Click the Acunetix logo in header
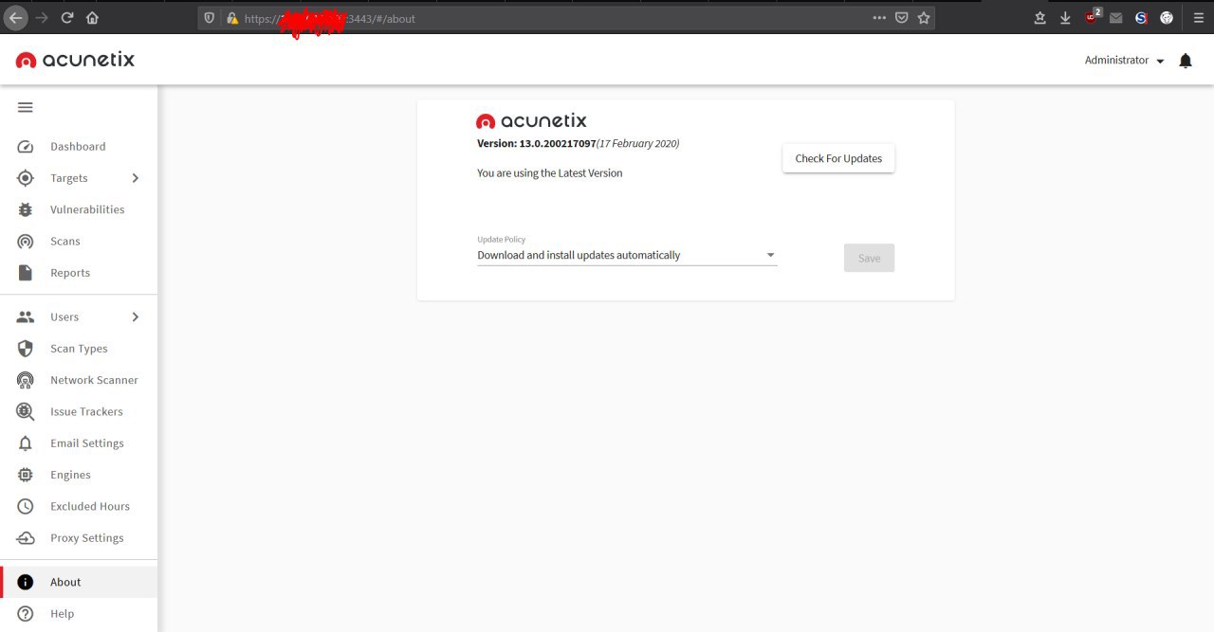1214x632 pixels. click(75, 60)
